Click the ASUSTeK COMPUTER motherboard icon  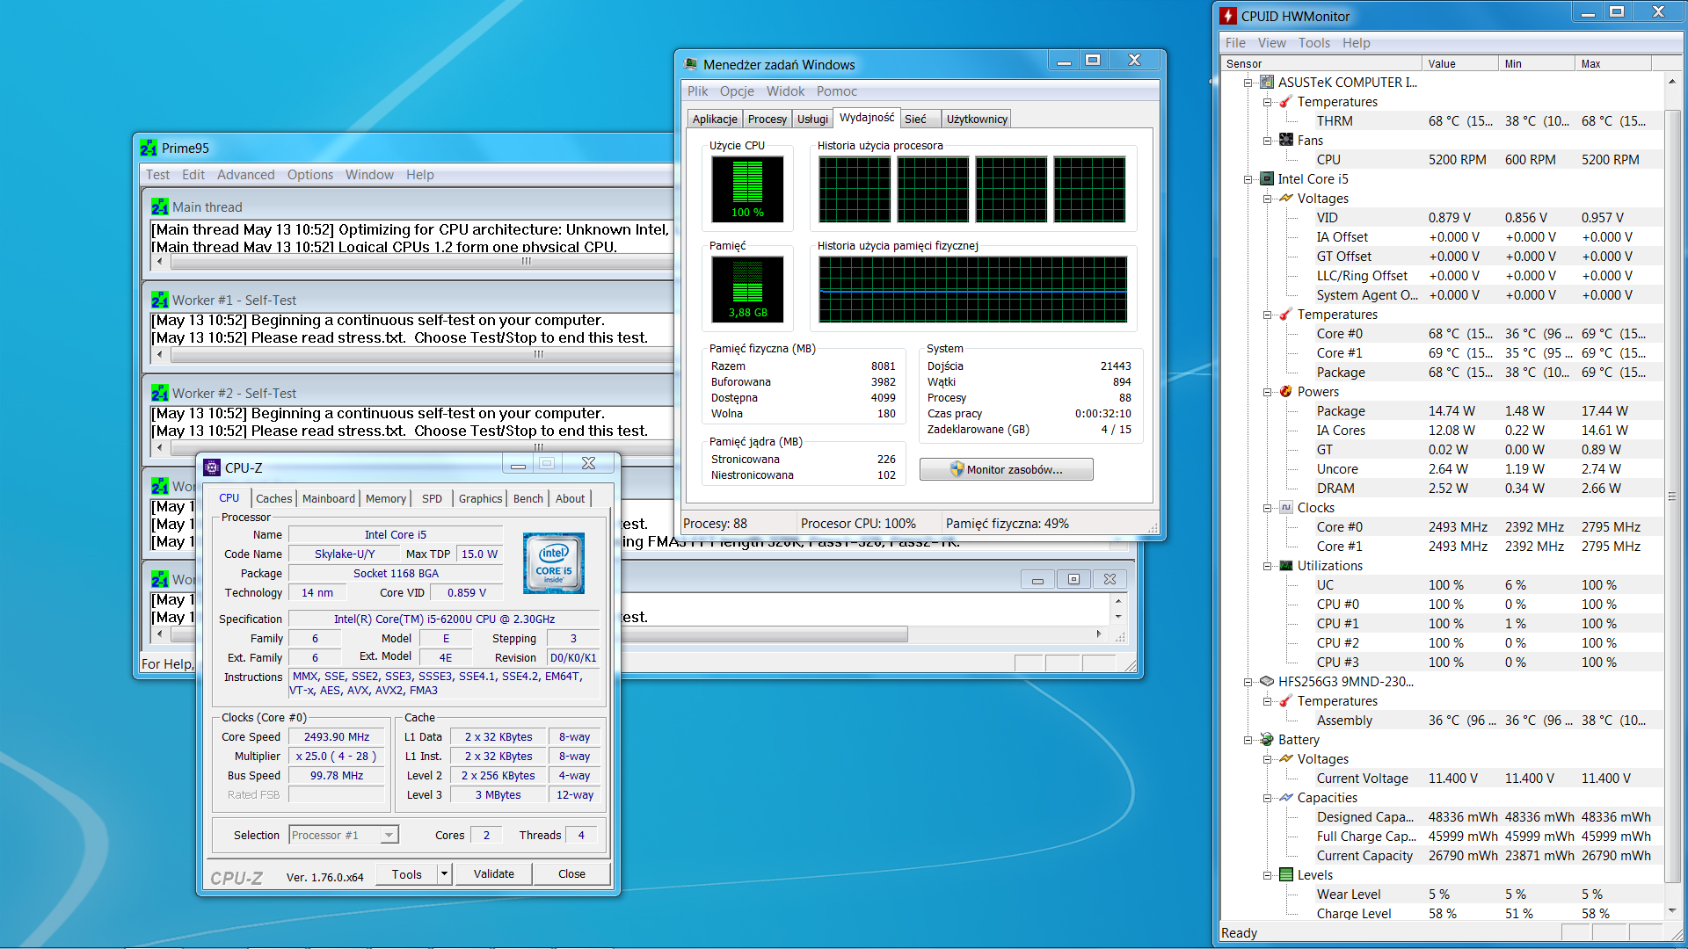[x=1267, y=83]
